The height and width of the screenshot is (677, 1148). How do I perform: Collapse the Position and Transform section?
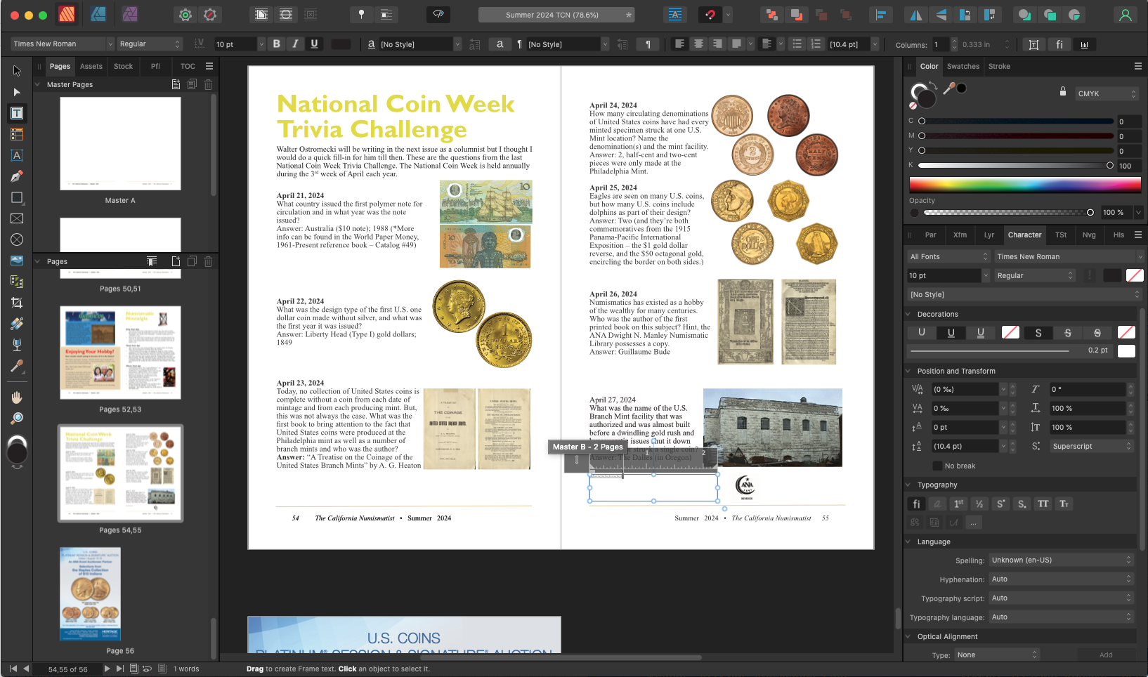pos(908,371)
